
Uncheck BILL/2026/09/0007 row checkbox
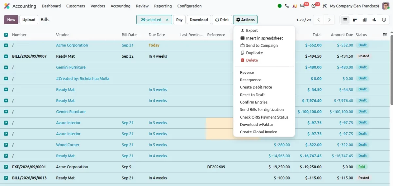6,56
